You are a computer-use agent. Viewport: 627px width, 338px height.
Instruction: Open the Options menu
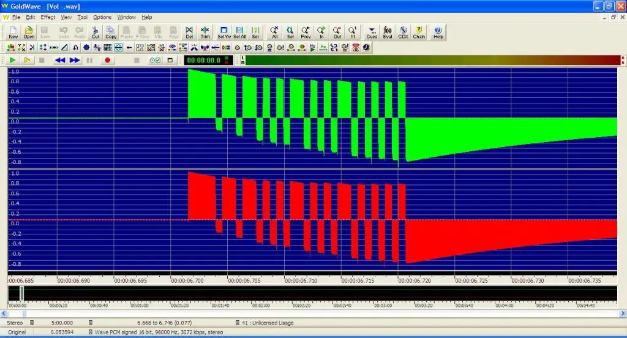point(102,17)
